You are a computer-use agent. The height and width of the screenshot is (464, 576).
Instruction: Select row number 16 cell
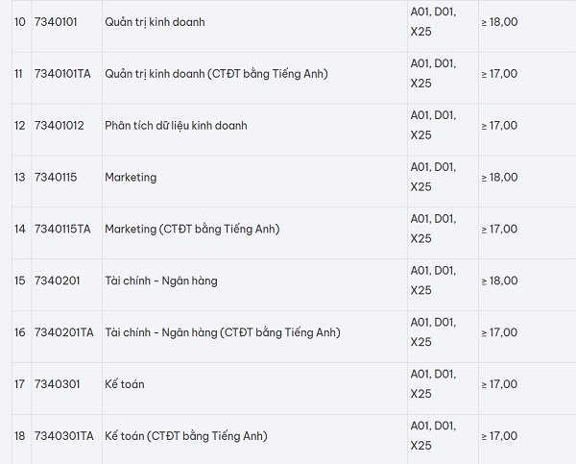tap(20, 332)
